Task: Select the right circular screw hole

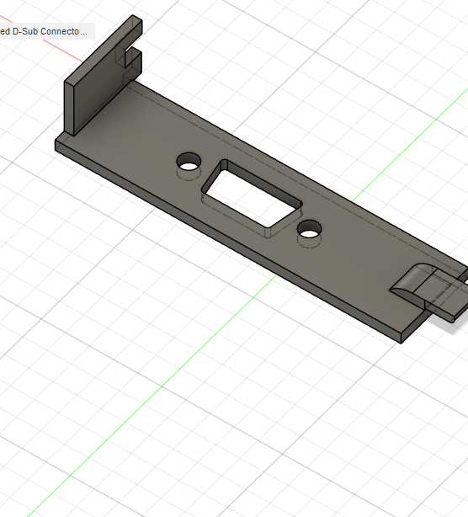Action: pyautogui.click(x=309, y=229)
